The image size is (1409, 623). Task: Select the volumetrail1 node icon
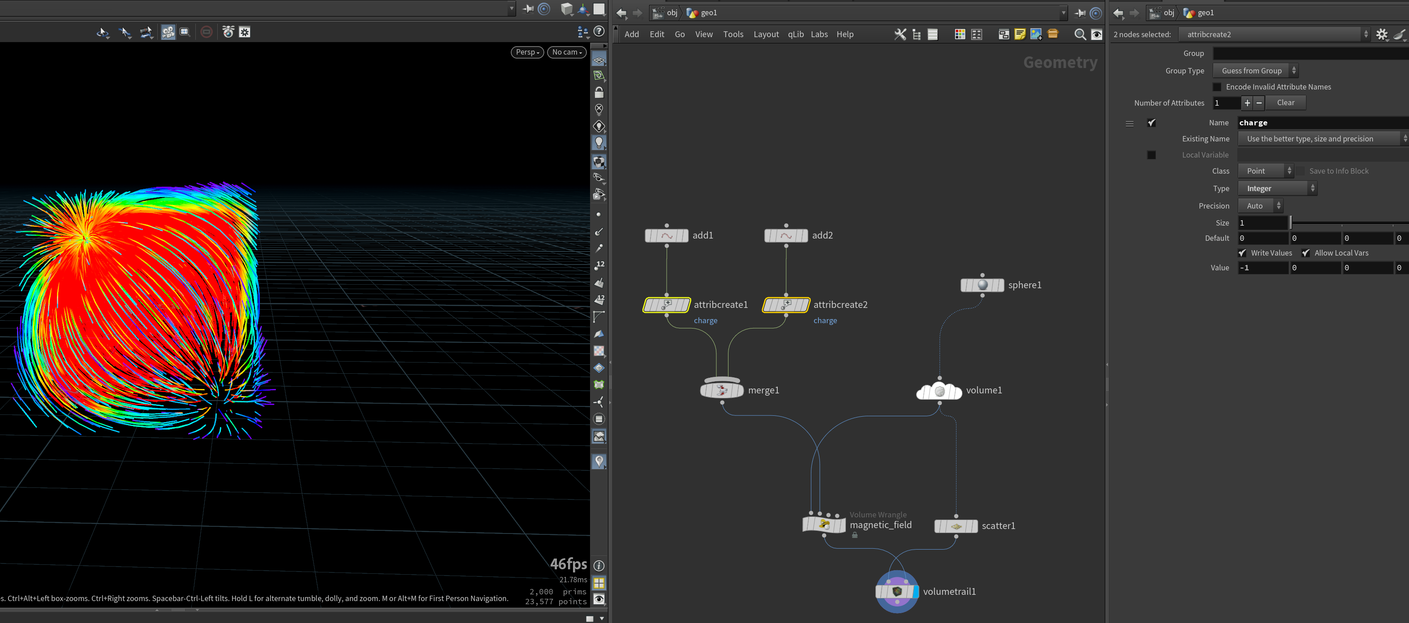click(x=897, y=591)
